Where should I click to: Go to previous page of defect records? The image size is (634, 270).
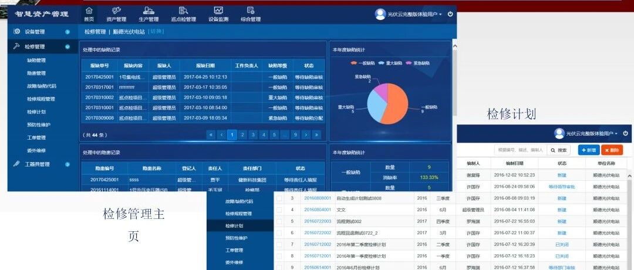point(221,135)
